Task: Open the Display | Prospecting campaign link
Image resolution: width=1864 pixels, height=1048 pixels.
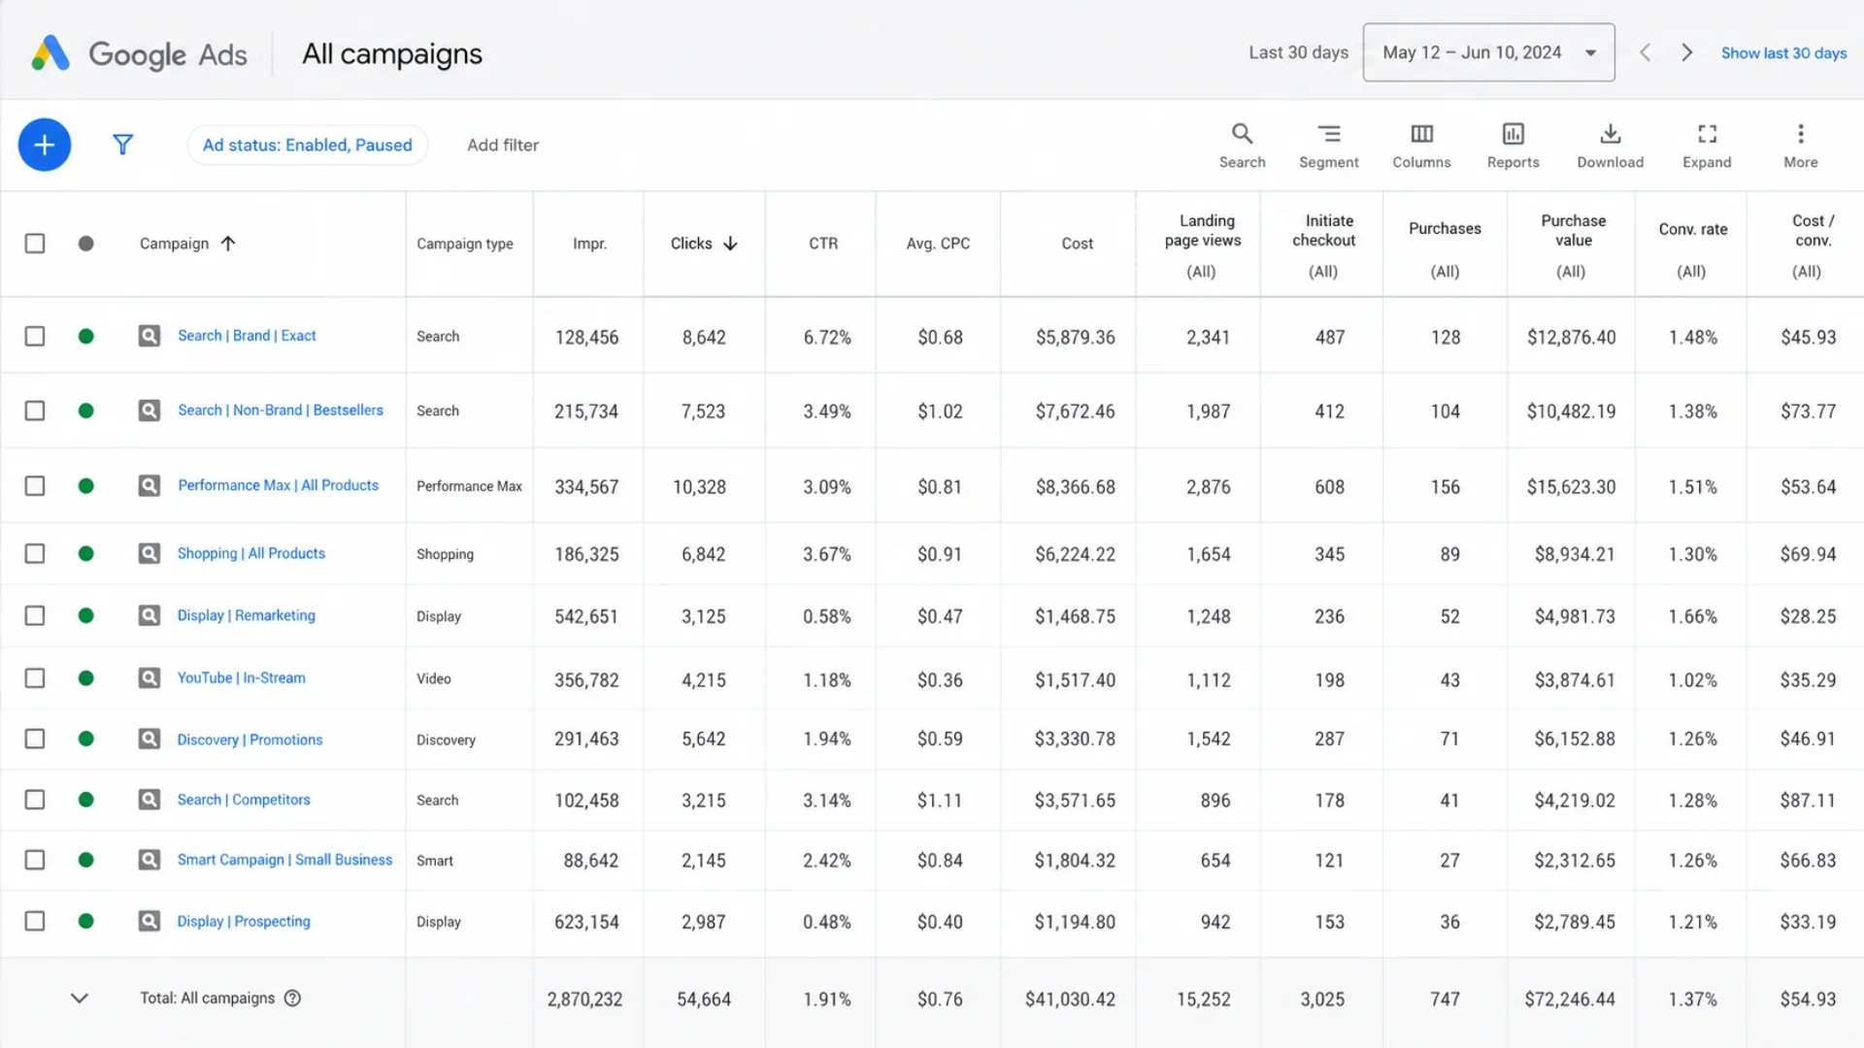Action: [x=244, y=921]
